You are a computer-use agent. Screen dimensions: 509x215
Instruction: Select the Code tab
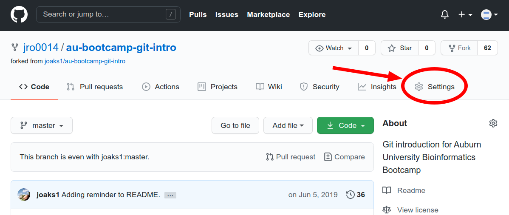[34, 87]
